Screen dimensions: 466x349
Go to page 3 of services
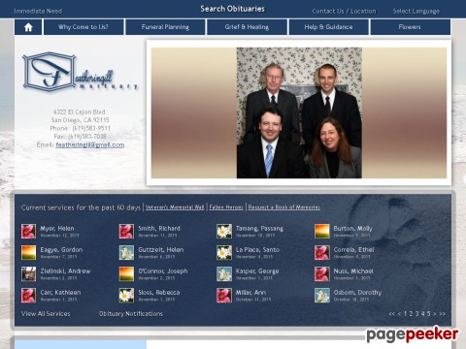click(x=416, y=313)
